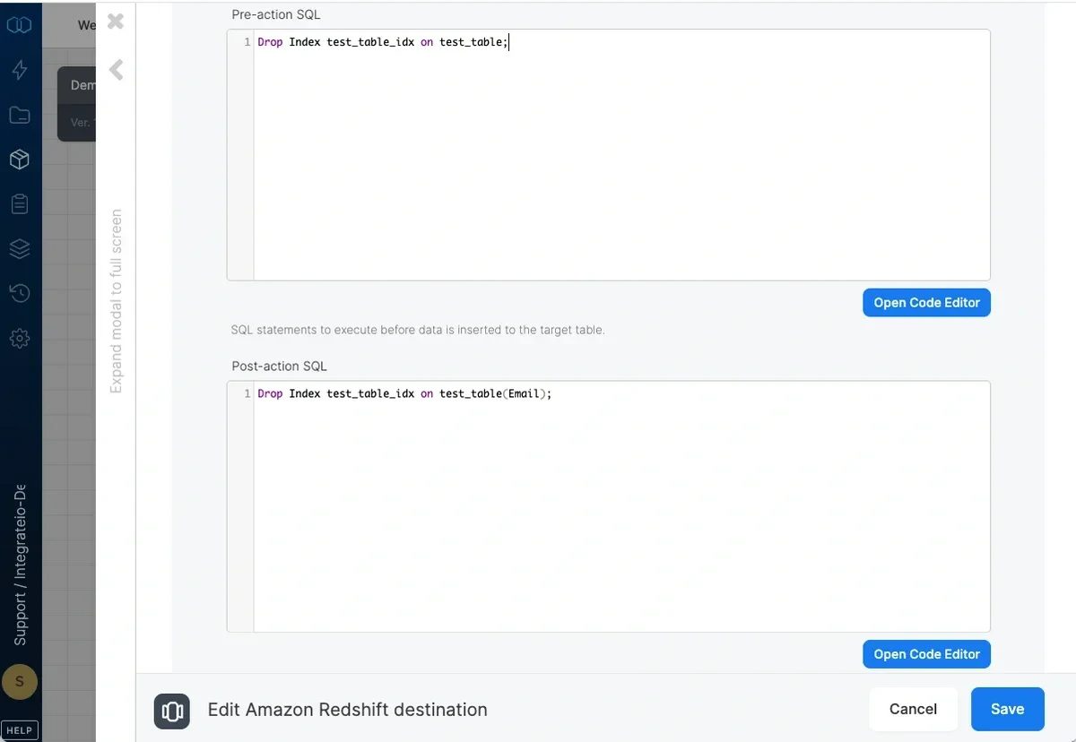Screen dimensions: 1076x742
Task: Click inside the Pre-action SQL editor
Action: pos(583,134)
